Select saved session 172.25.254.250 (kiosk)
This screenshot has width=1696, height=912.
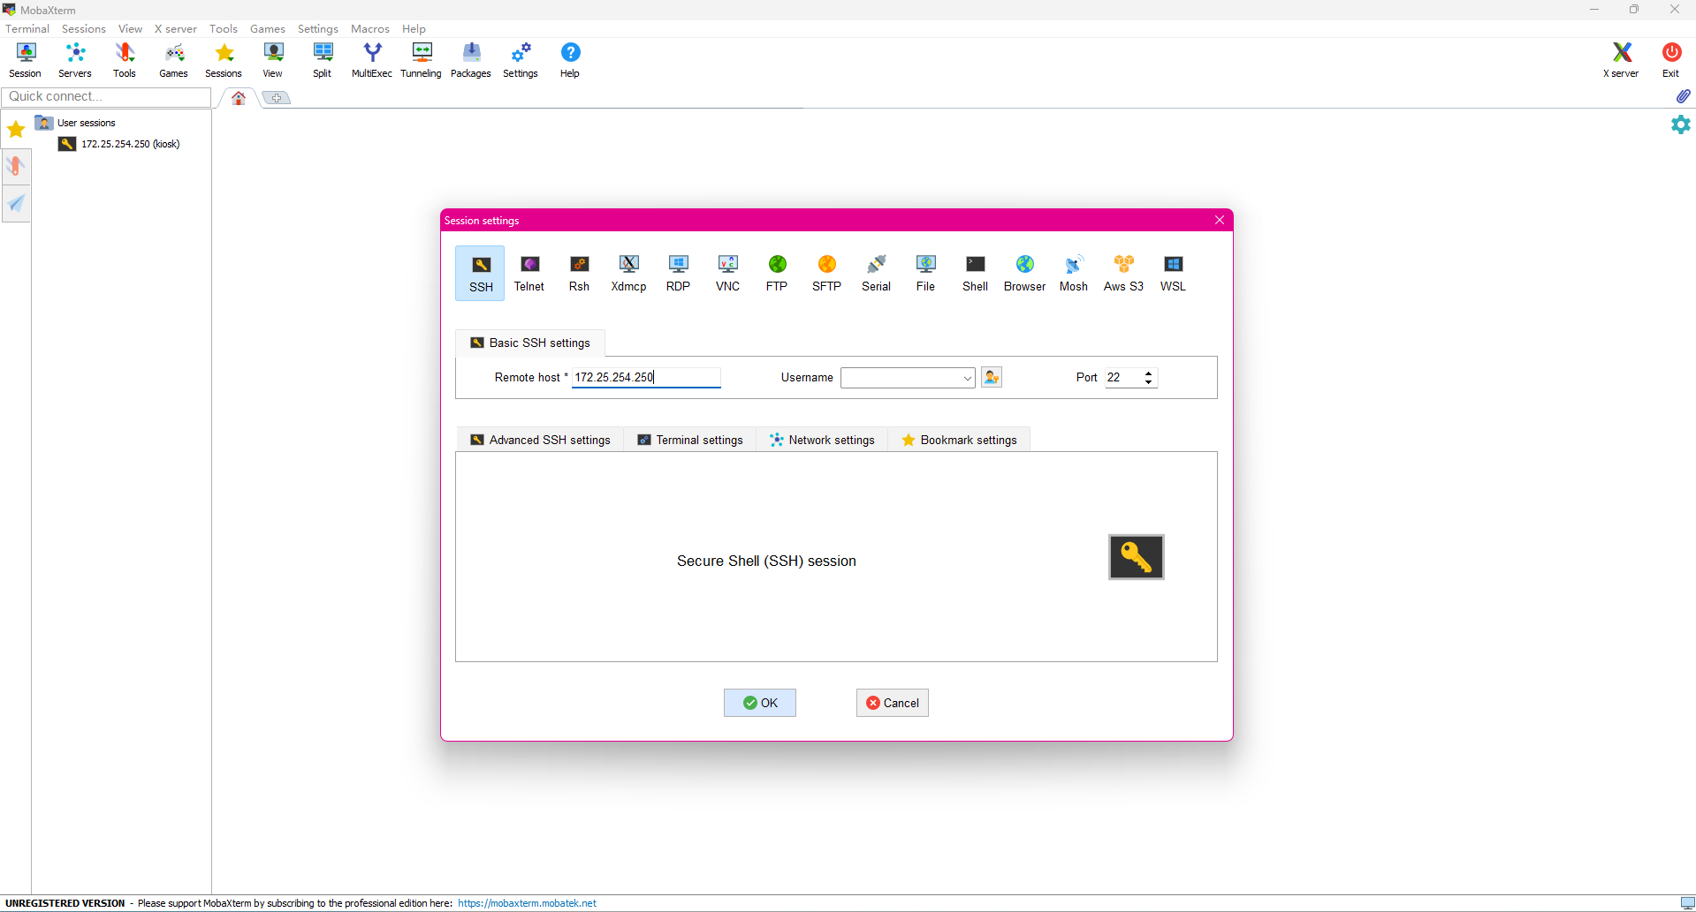pos(119,144)
